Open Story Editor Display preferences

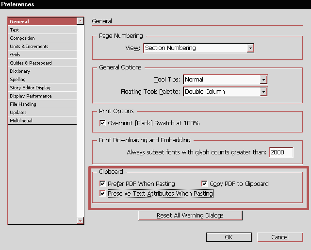(x=42, y=87)
